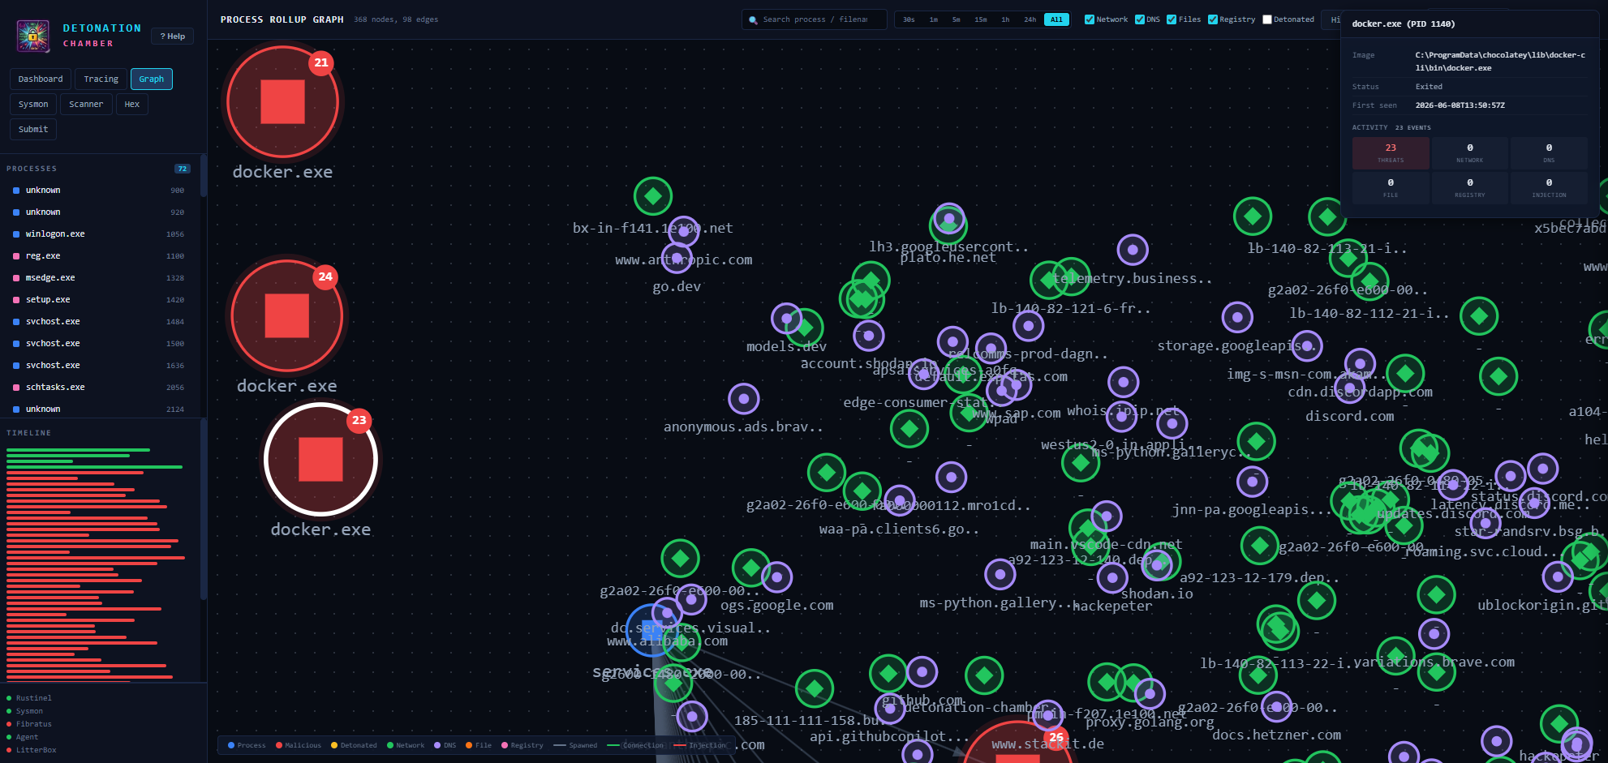Select the Graph tab
1608x763 pixels.
[x=152, y=79]
